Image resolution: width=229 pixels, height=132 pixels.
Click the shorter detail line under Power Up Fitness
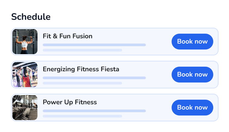(x=82, y=116)
